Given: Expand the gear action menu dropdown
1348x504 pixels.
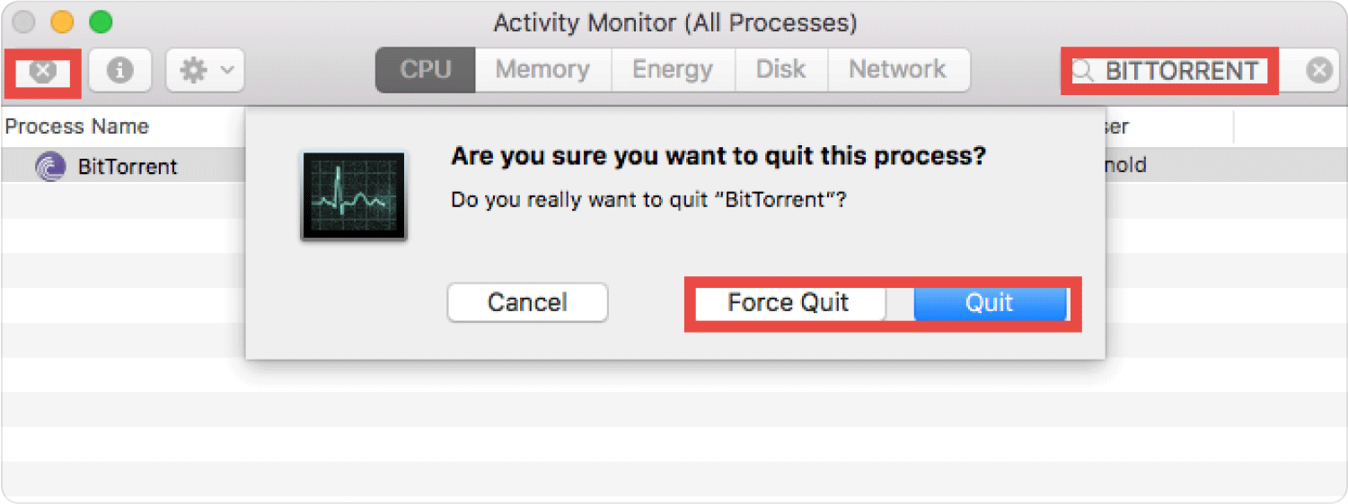Looking at the screenshot, I should [205, 71].
